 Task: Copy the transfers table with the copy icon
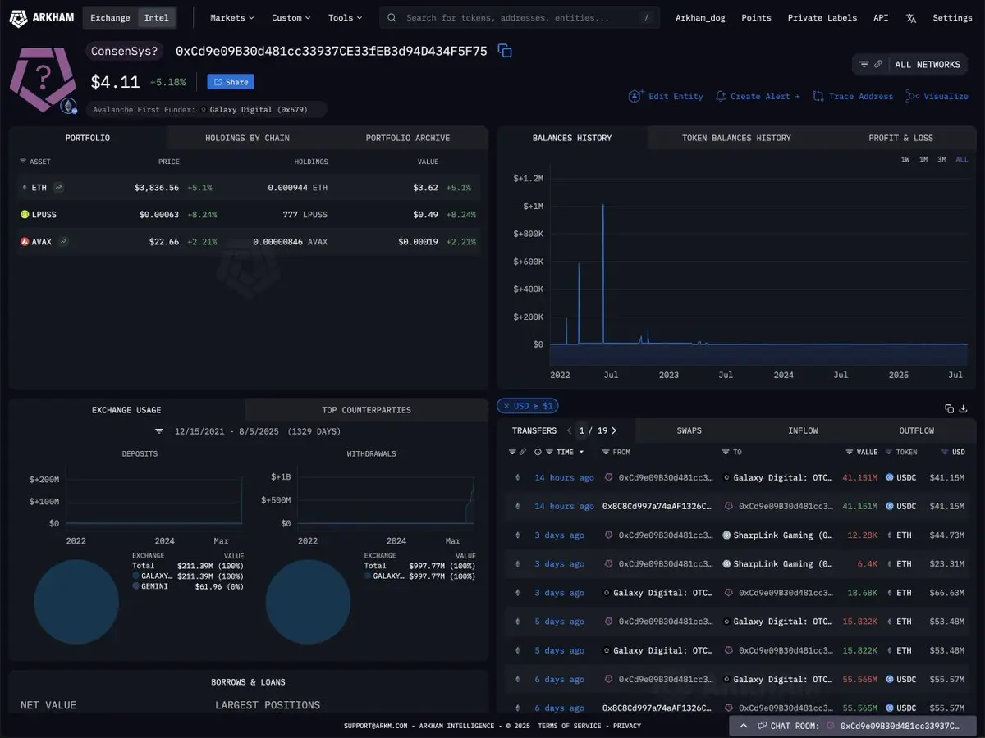tap(950, 408)
